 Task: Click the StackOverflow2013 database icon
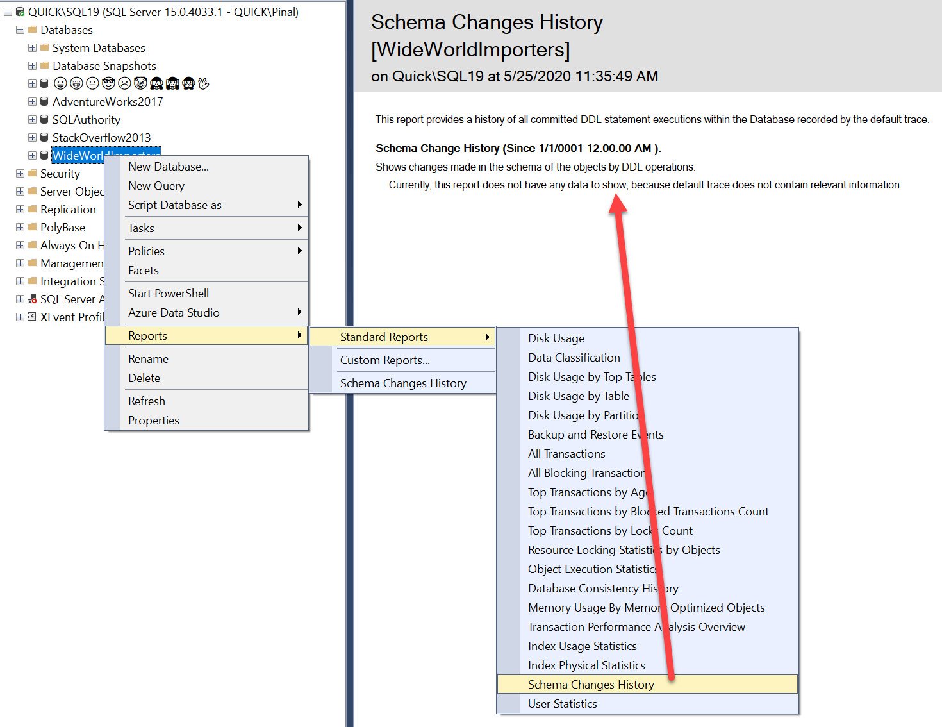coord(44,137)
